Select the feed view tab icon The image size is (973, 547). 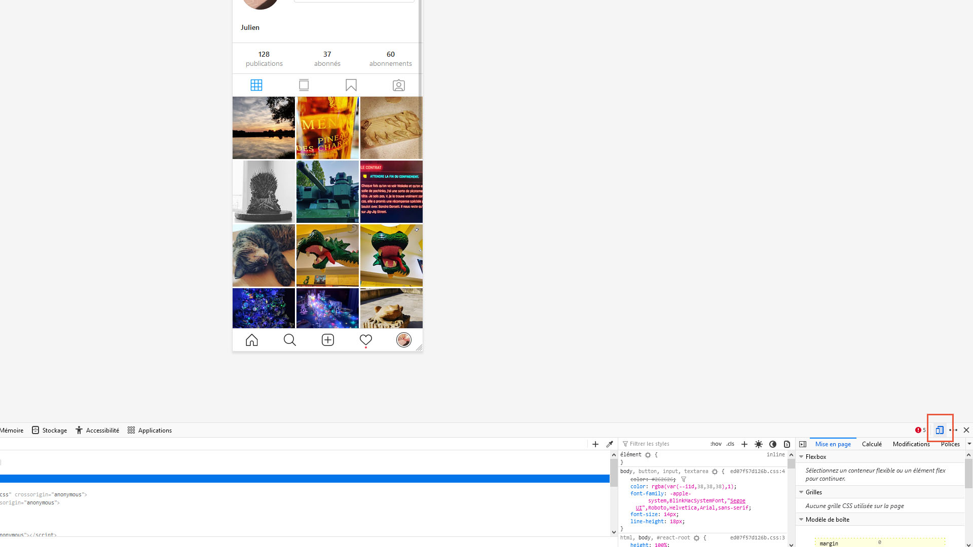(x=304, y=85)
